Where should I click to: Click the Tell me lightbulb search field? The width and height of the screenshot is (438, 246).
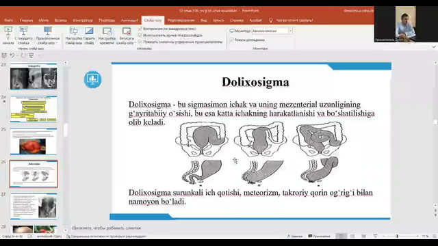[292, 20]
